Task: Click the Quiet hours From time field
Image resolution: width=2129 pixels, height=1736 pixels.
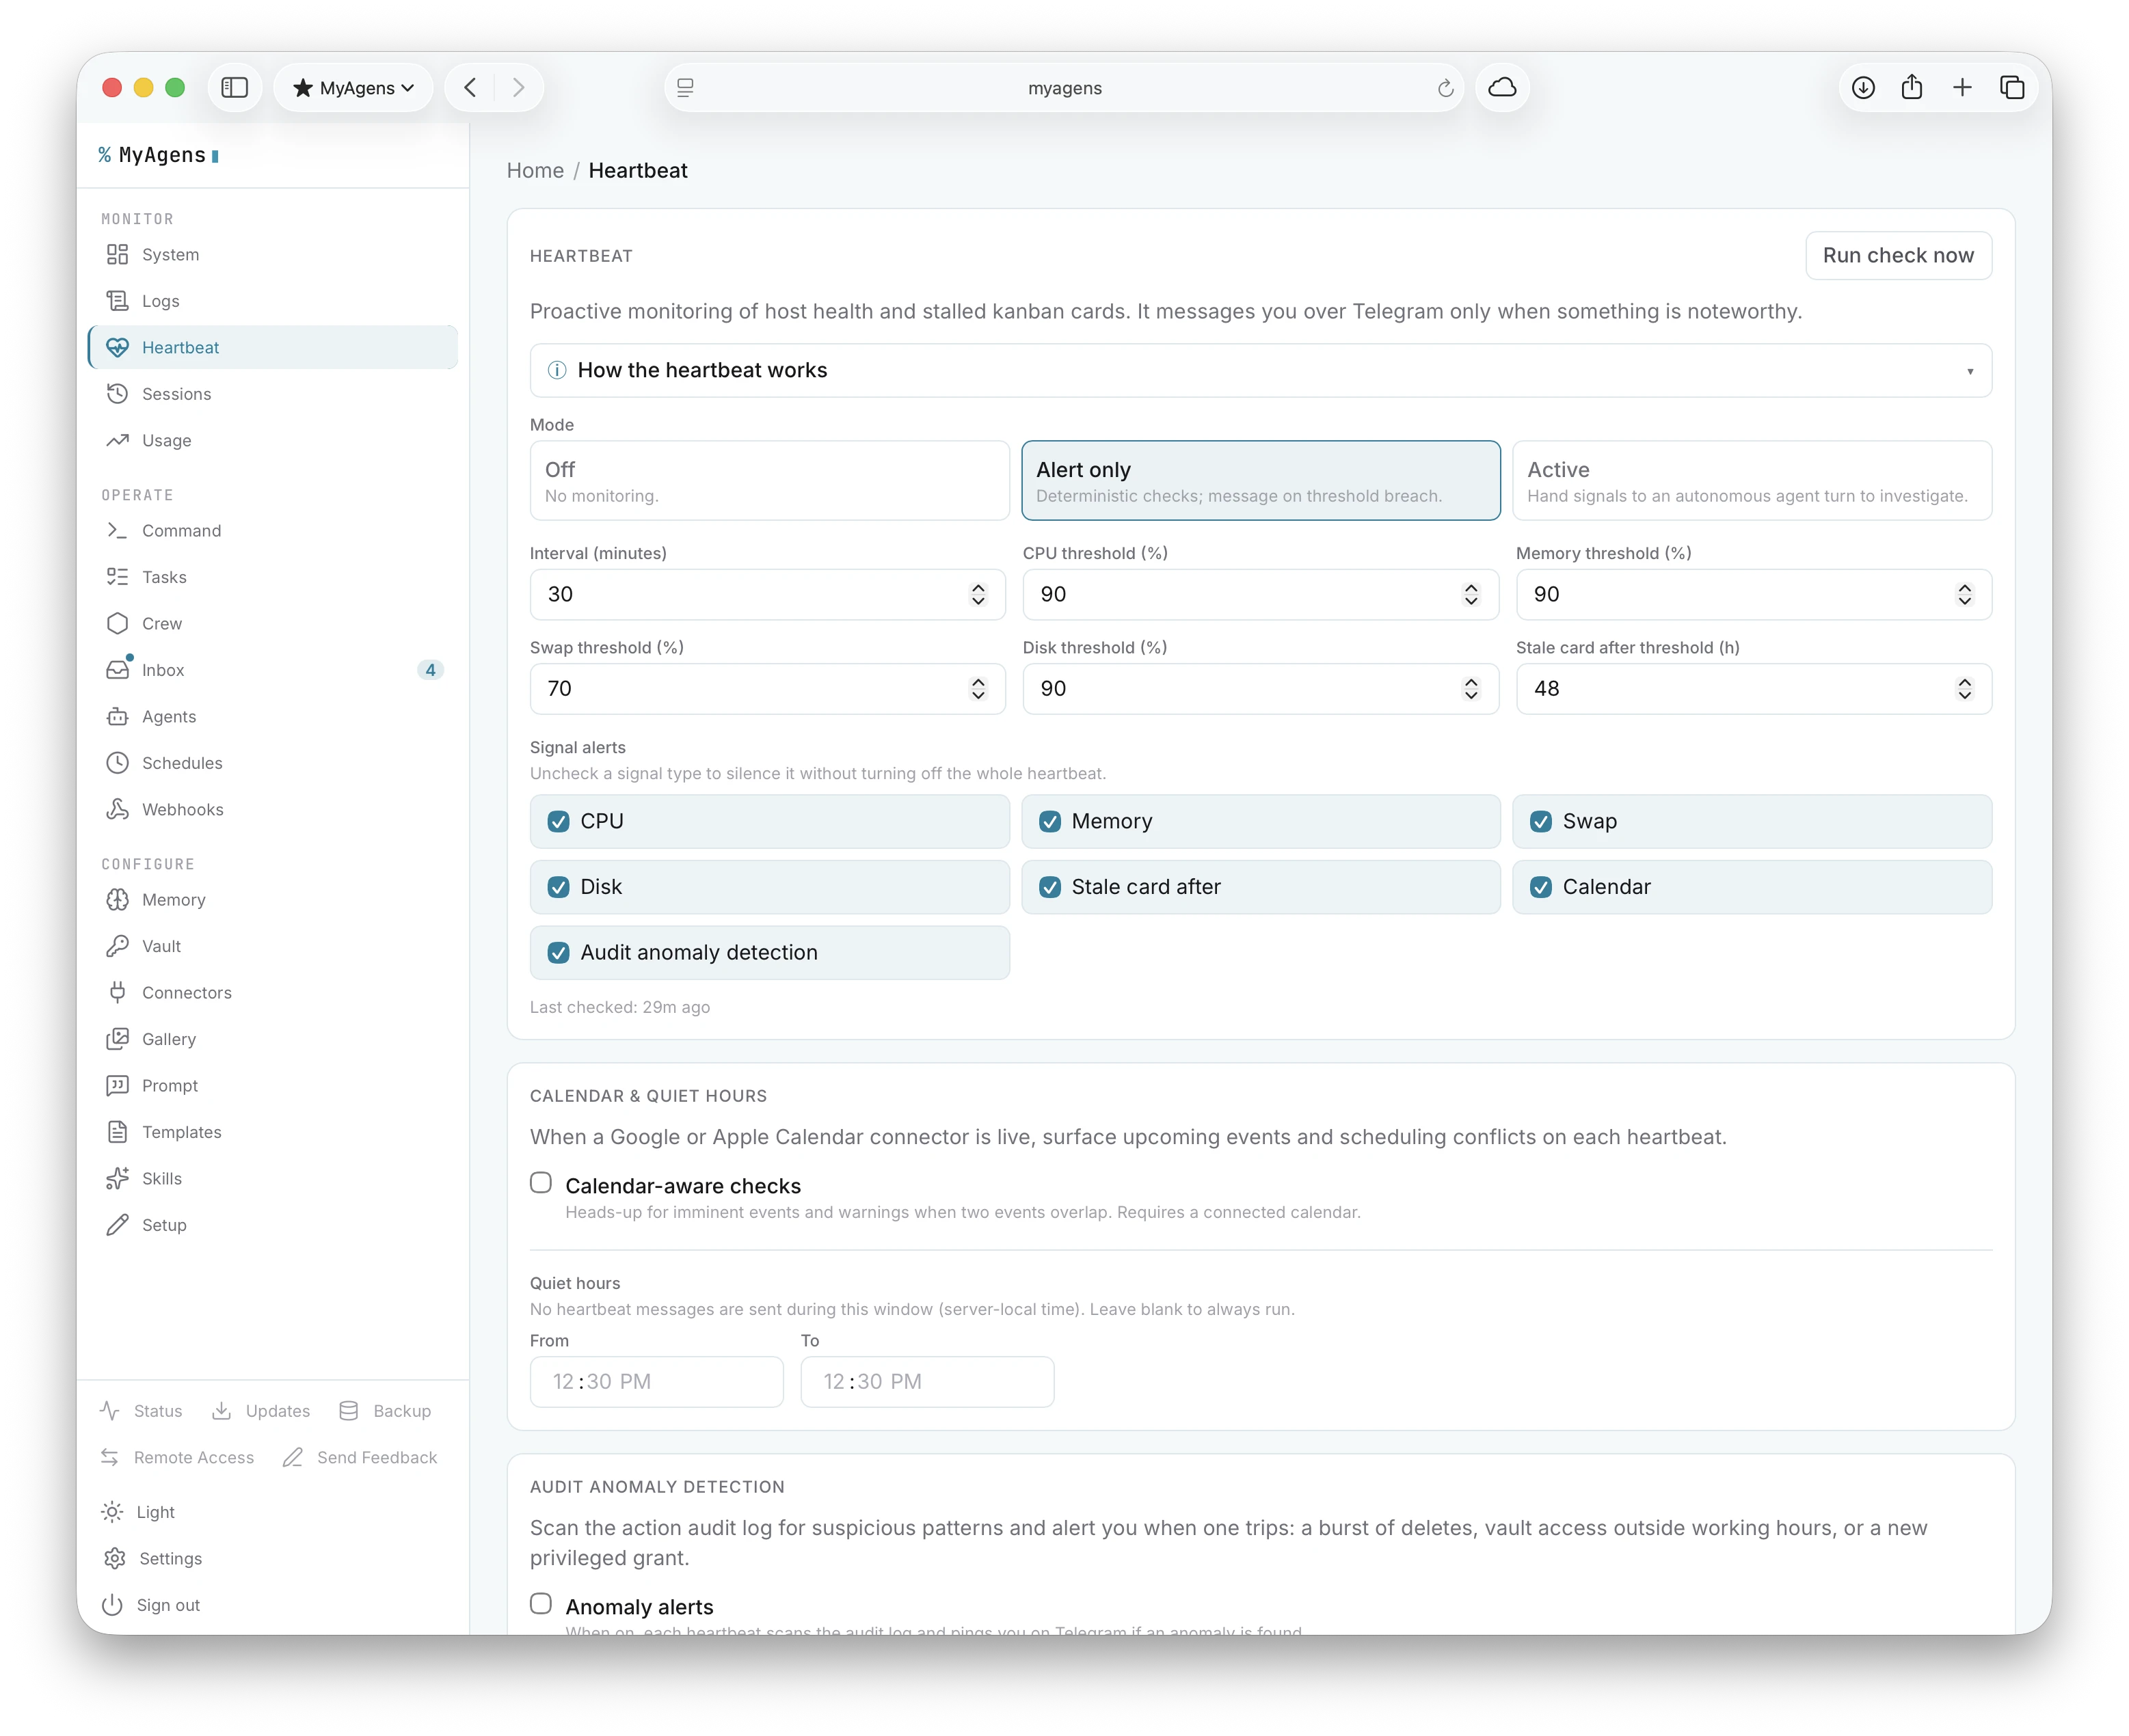Action: click(x=656, y=1382)
